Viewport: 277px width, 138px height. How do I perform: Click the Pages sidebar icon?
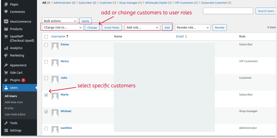[x=6, y=4]
